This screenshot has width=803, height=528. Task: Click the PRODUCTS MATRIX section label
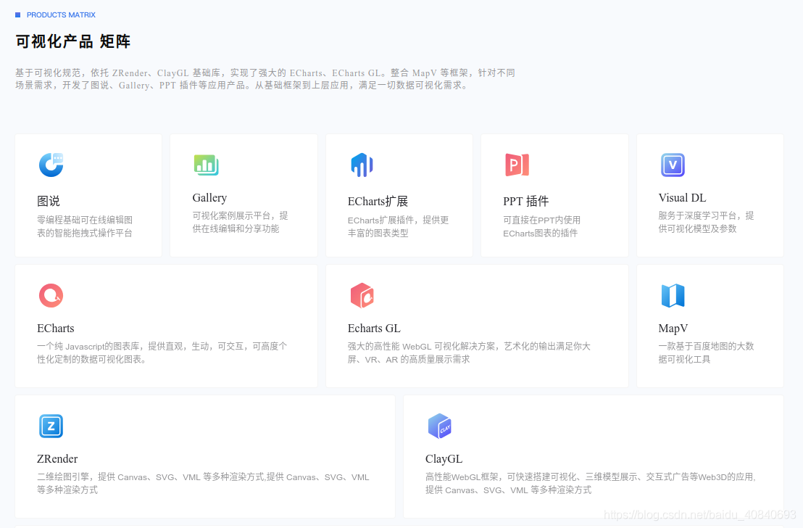61,15
